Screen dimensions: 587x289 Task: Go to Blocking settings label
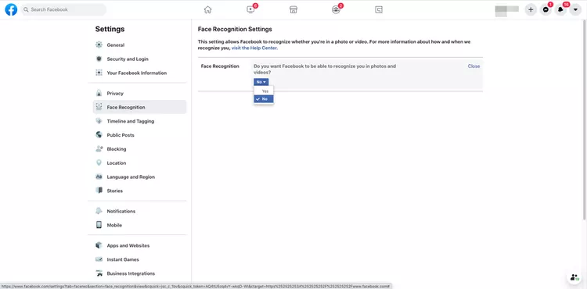(117, 149)
